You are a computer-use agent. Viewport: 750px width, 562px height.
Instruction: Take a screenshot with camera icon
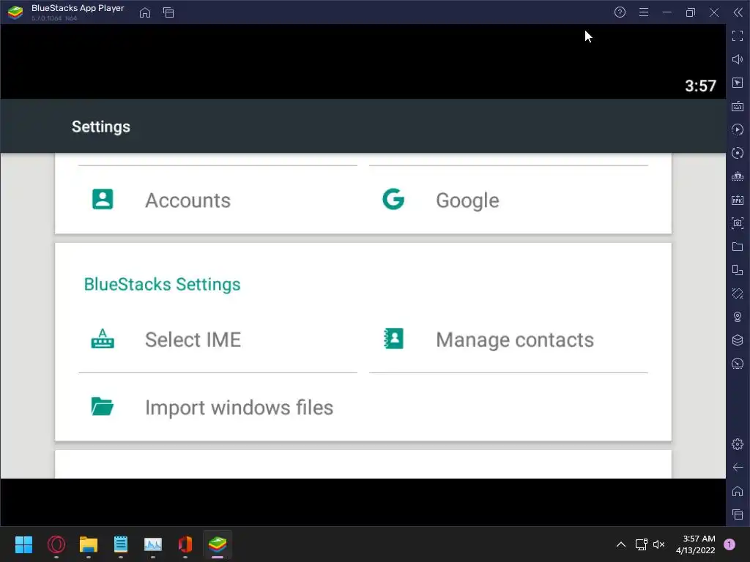point(738,223)
